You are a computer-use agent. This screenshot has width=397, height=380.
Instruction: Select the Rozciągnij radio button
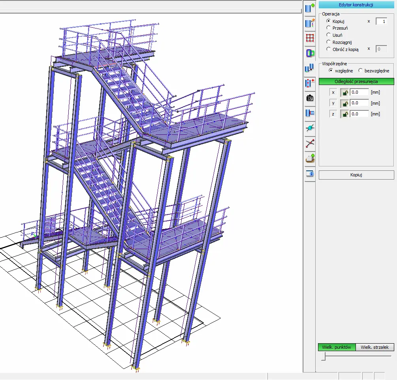(x=329, y=42)
